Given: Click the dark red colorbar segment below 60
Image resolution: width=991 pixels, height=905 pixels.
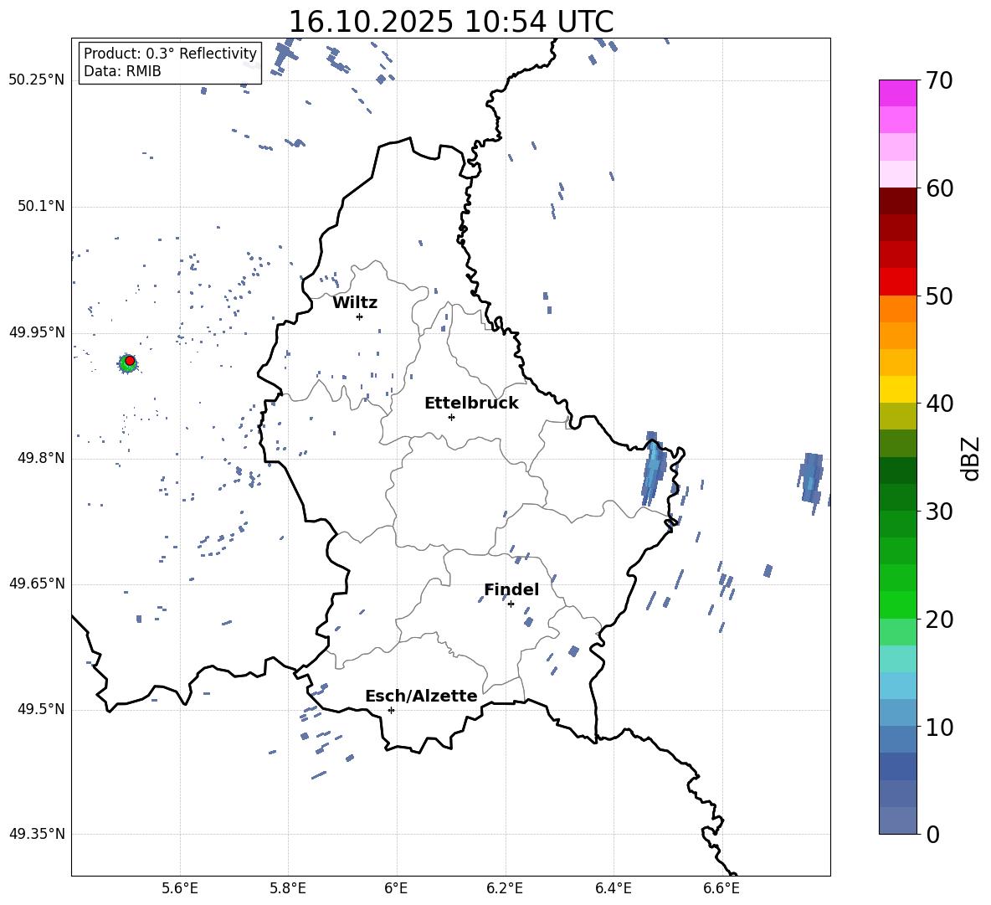Looking at the screenshot, I should 898,202.
